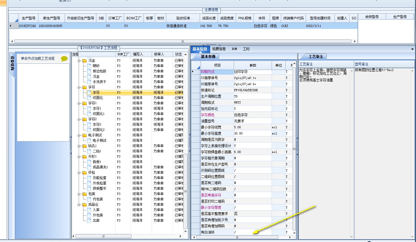Click the 编写人 column header
The image size is (416, 242).
141,54
